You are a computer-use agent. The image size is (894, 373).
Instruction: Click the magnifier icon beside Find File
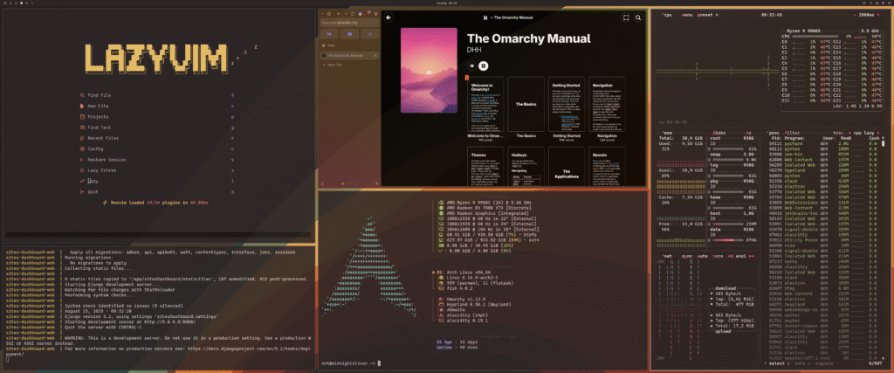(82, 95)
